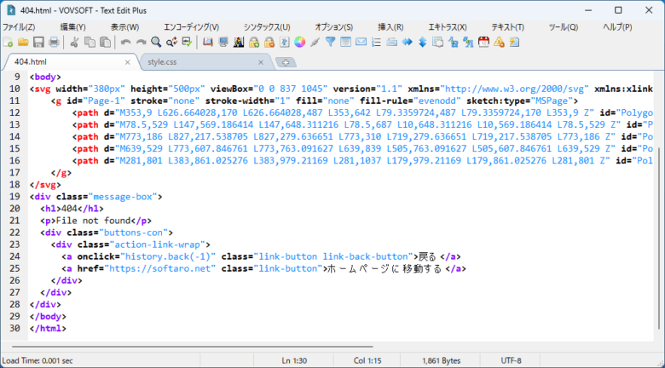This screenshot has height=368, width=665.
Task: Click the "File not found" text on line 21
Action: (x=93, y=221)
